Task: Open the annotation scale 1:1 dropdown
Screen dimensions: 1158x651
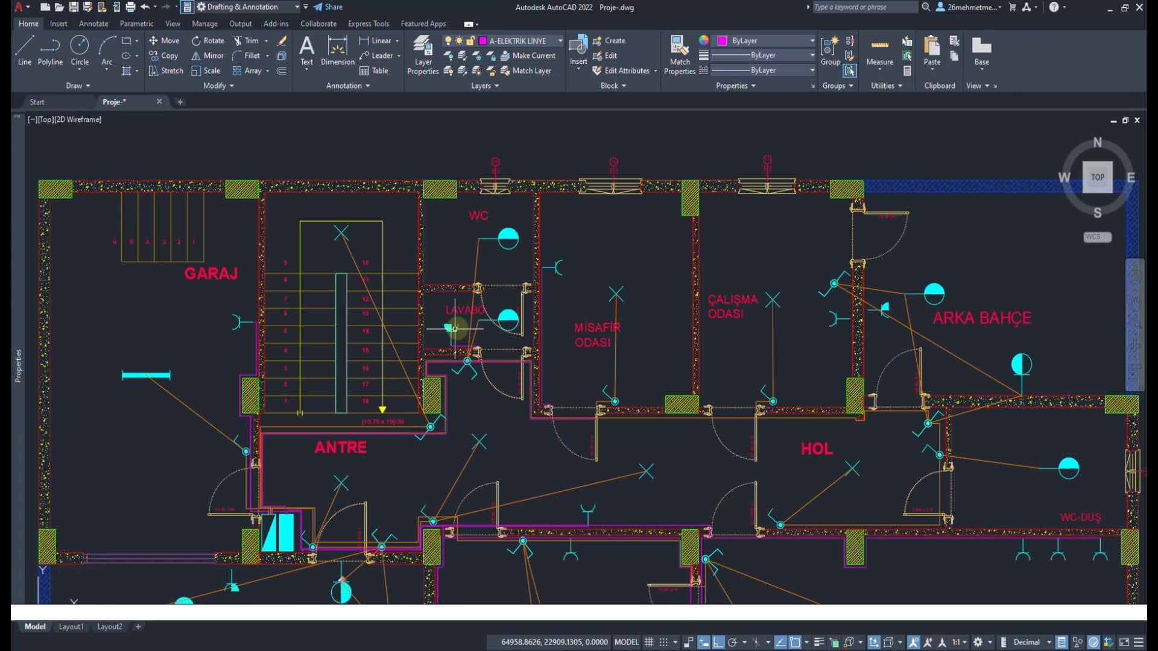Action: (963, 642)
